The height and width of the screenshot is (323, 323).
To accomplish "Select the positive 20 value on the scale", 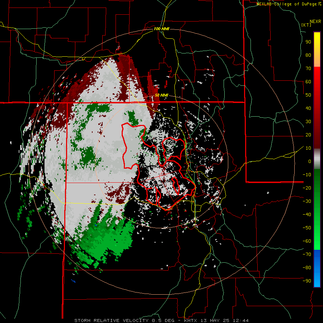I will [308, 135].
